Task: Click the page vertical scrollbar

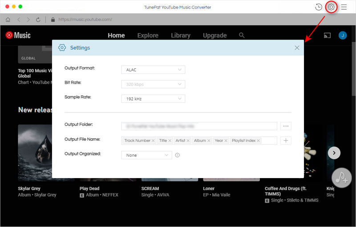Action: [354, 68]
